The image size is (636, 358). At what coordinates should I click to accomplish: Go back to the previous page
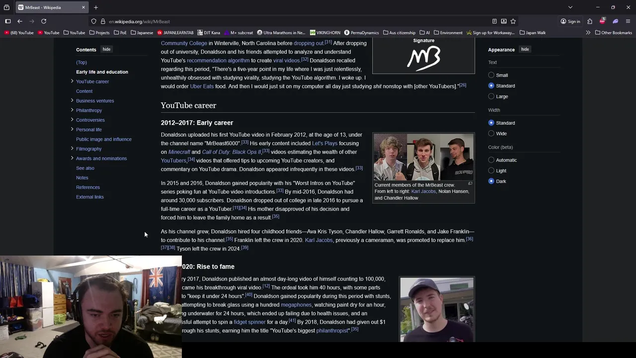[x=20, y=21]
